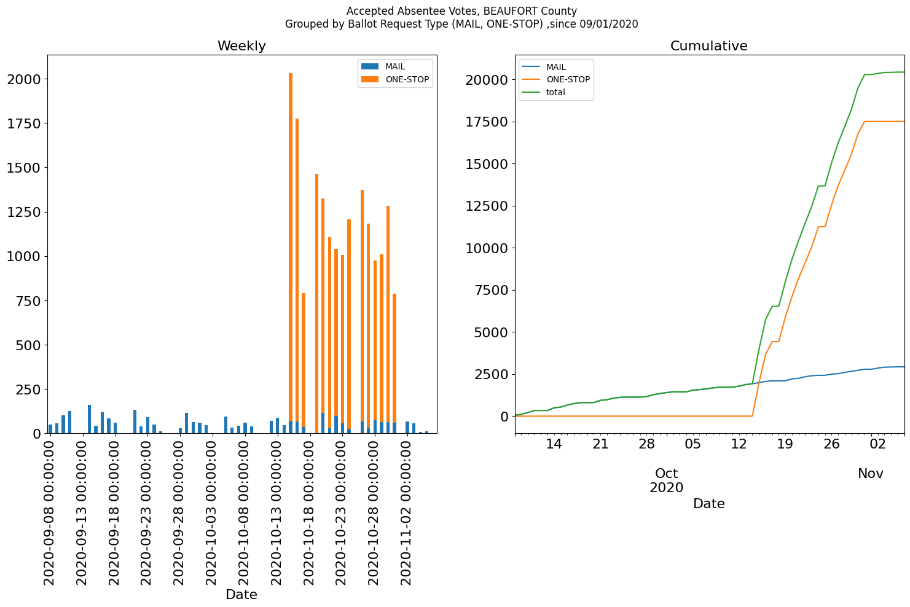Click the Cumulative x-axis tick label 02
The height and width of the screenshot is (607, 910).
click(x=877, y=444)
